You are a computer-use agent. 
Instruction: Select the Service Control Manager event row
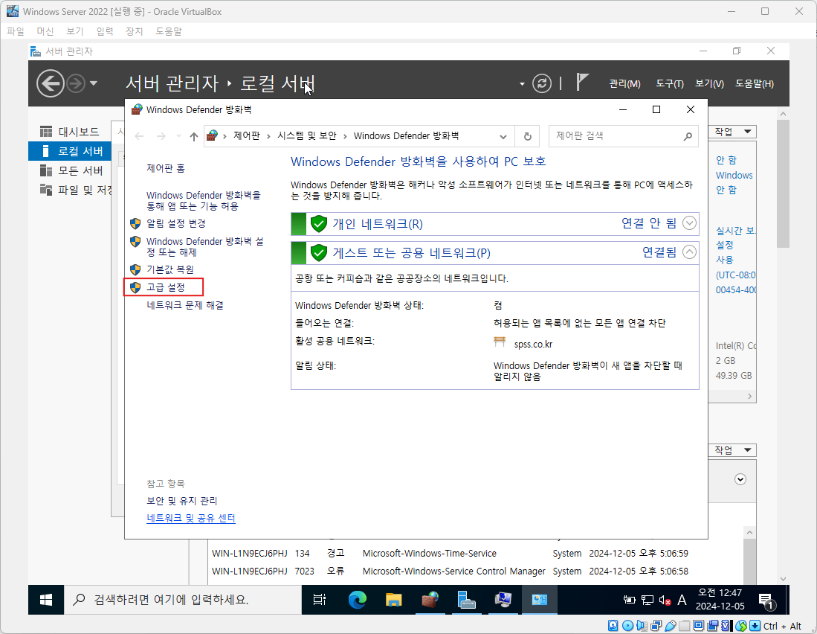(451, 571)
